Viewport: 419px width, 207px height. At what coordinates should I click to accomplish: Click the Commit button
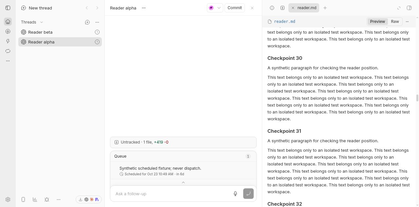[235, 8]
